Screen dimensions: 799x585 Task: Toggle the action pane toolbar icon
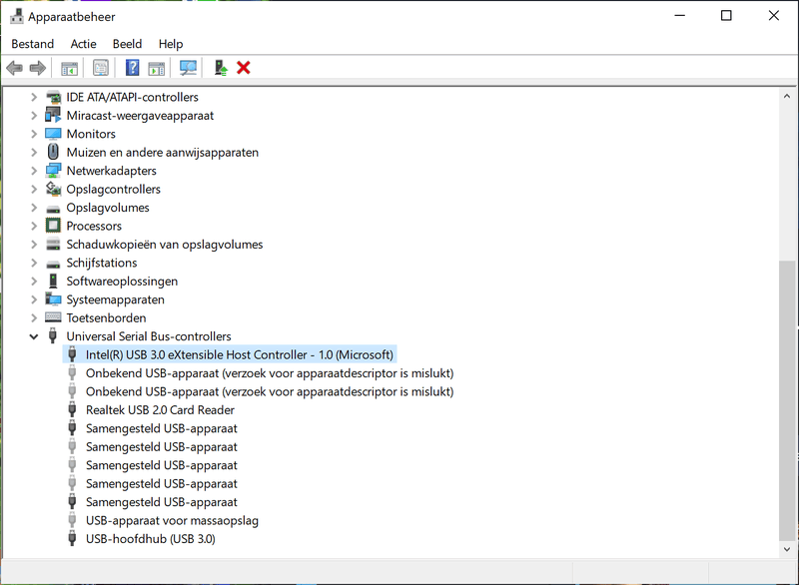point(157,68)
